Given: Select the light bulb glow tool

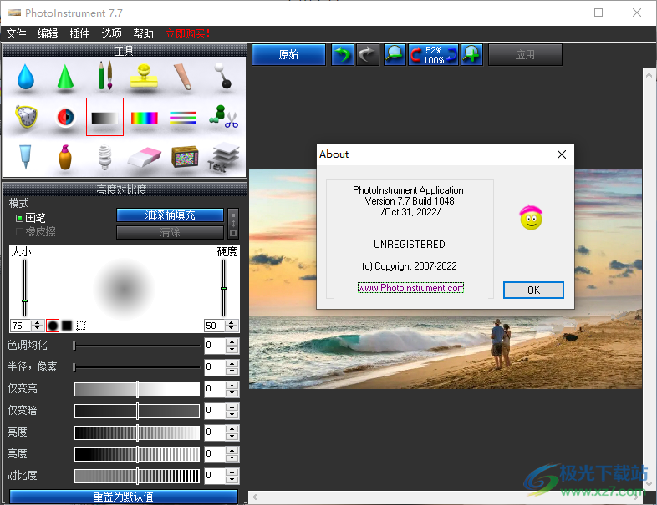Looking at the screenshot, I should point(104,157).
